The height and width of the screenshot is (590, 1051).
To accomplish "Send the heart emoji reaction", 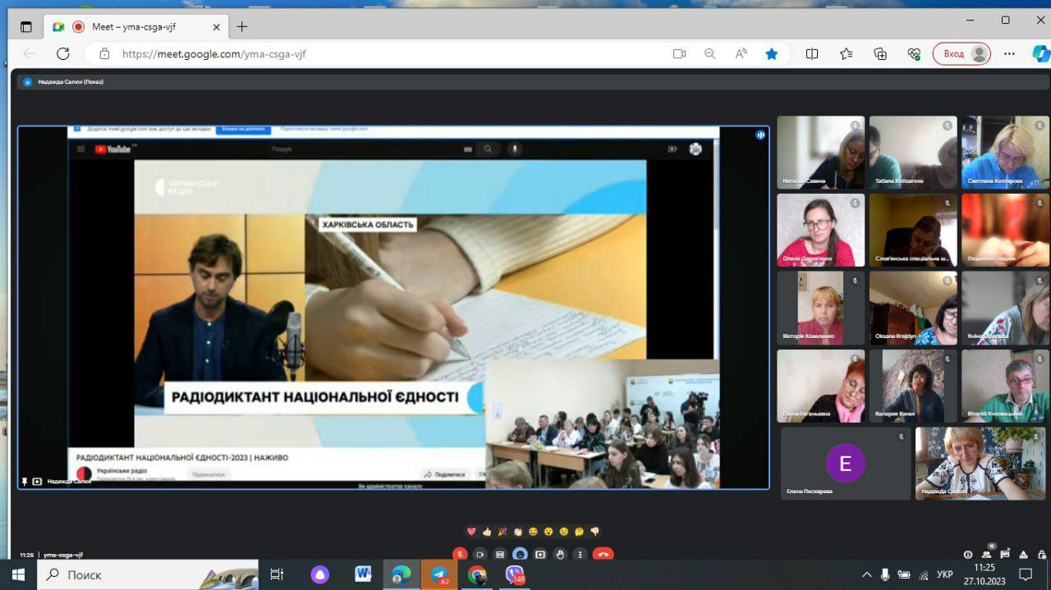I will click(x=471, y=532).
